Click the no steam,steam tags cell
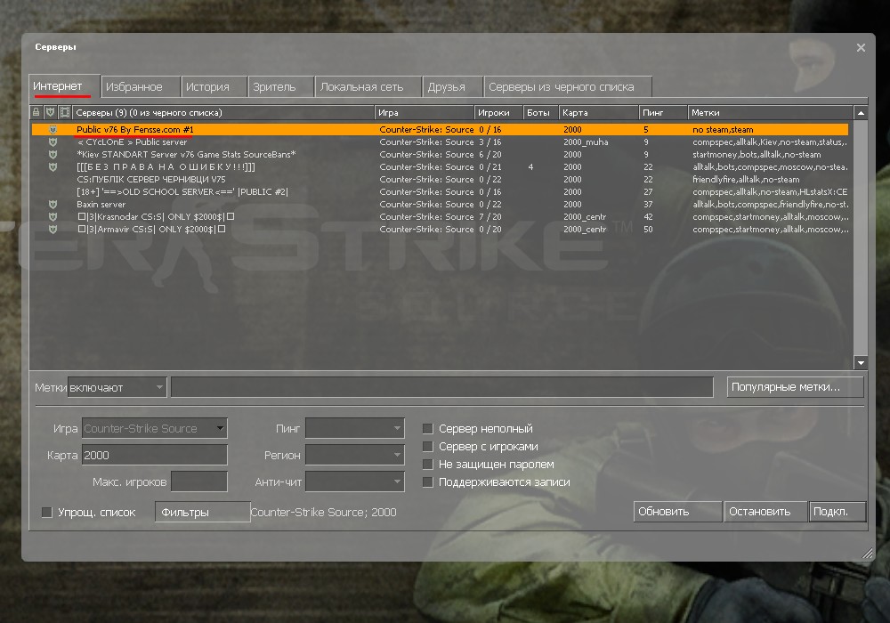Viewport: 890px width, 623px height. [723, 129]
